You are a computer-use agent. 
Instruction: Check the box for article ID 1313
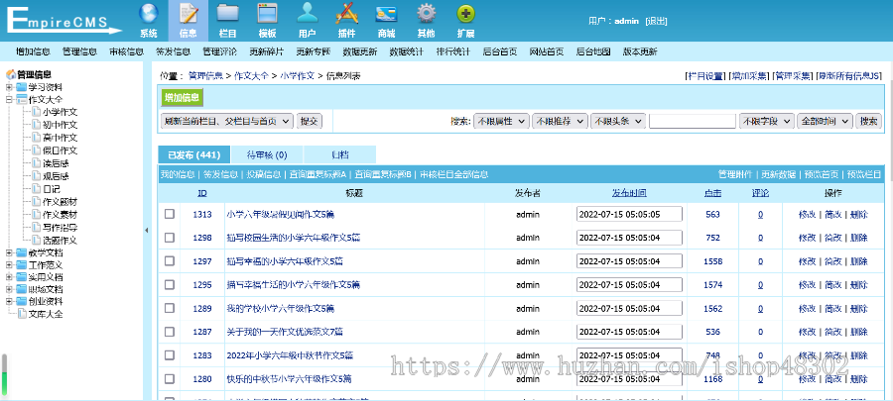[x=170, y=214]
